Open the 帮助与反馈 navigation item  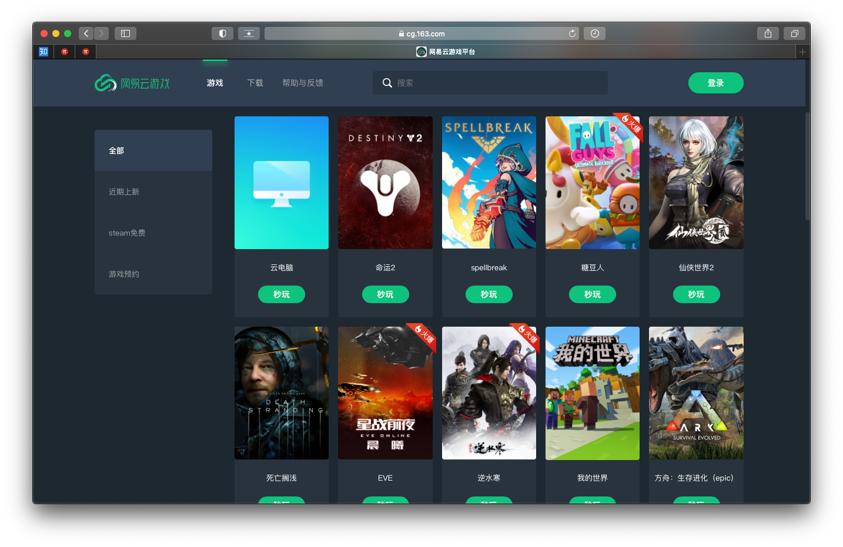point(303,83)
